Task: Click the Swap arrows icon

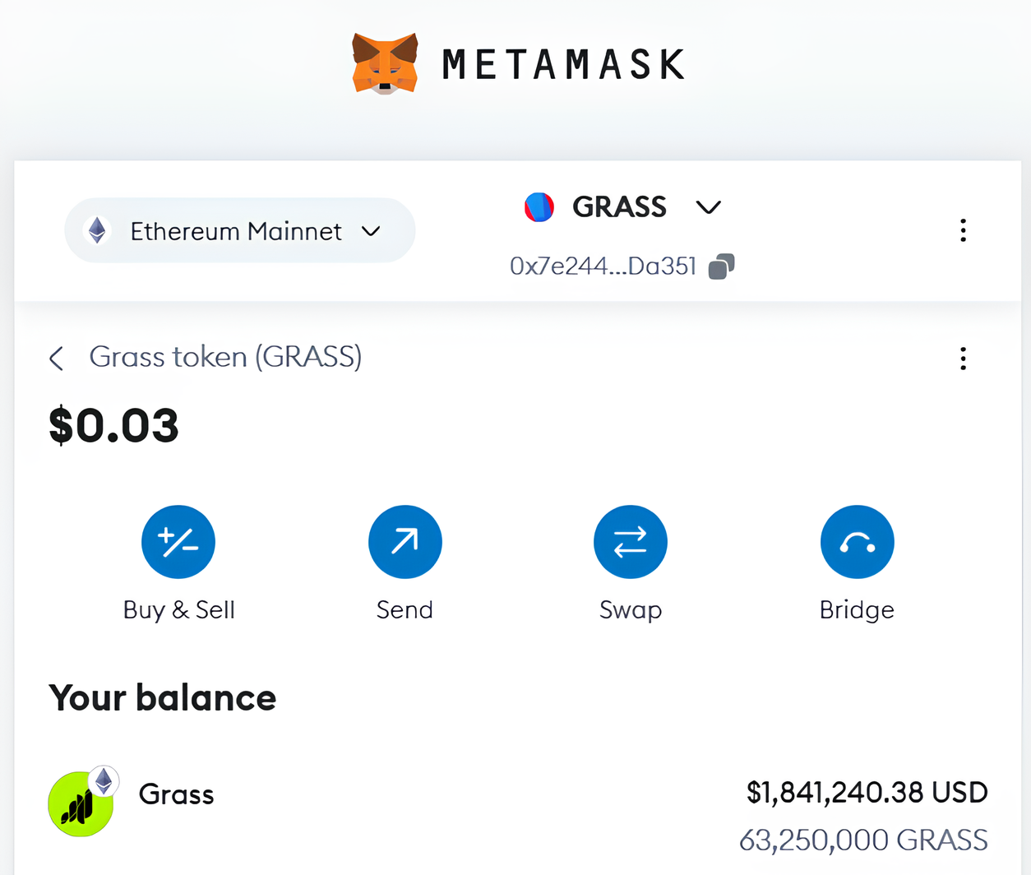Action: click(x=631, y=542)
